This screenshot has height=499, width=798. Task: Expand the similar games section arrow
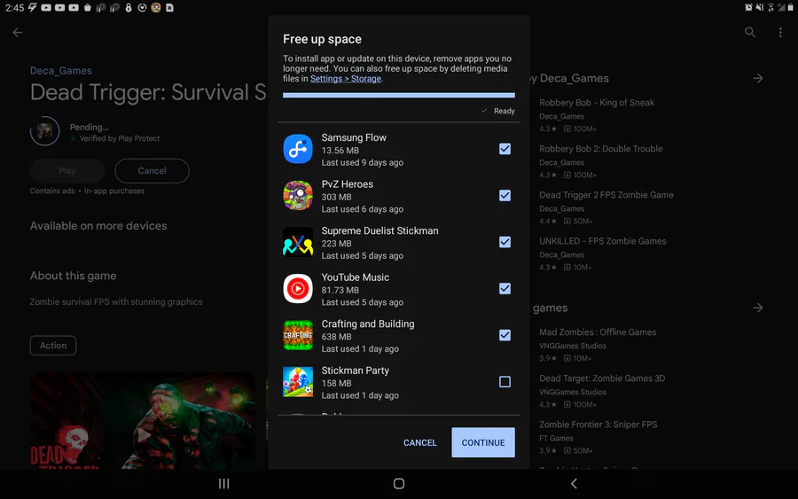pyautogui.click(x=758, y=308)
